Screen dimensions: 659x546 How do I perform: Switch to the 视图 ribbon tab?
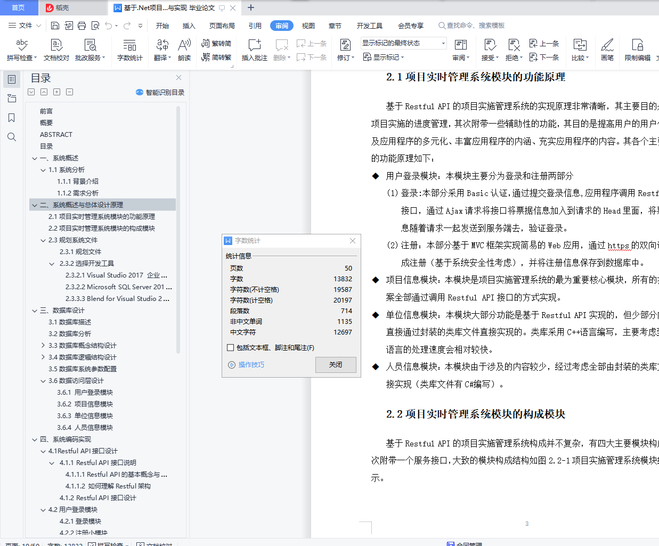pyautogui.click(x=308, y=26)
